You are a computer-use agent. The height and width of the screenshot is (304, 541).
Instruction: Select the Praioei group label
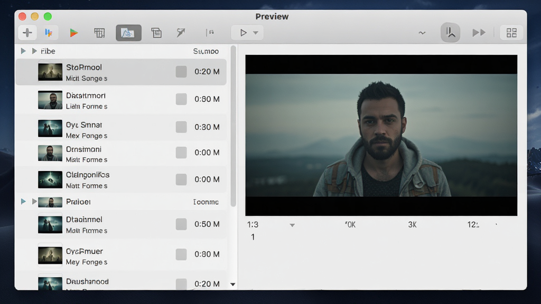(x=78, y=202)
